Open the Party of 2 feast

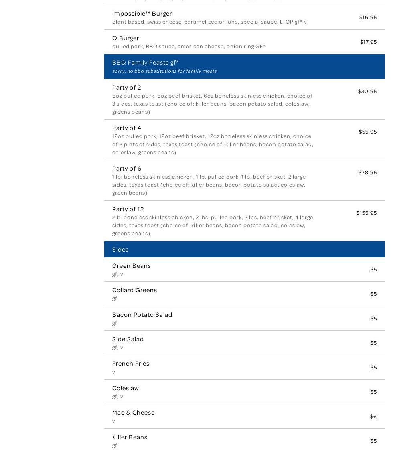(x=127, y=87)
